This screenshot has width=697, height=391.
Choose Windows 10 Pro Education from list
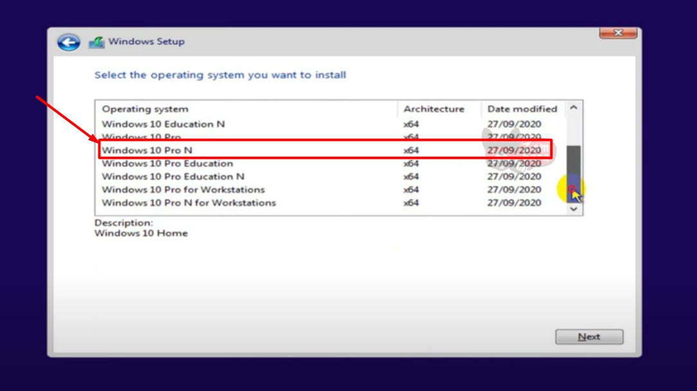click(330, 163)
